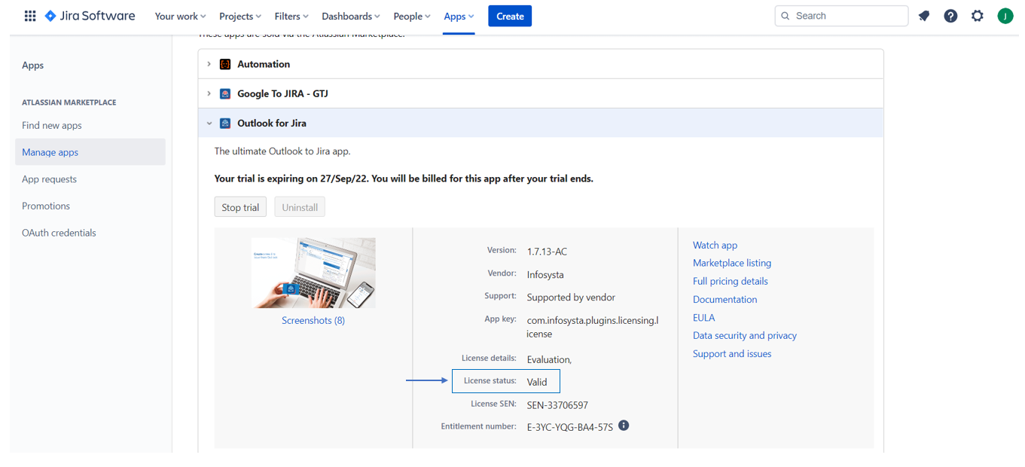Image resolution: width=1025 pixels, height=467 pixels.
Task: Click the vendor name Infosysta
Action: coord(545,274)
